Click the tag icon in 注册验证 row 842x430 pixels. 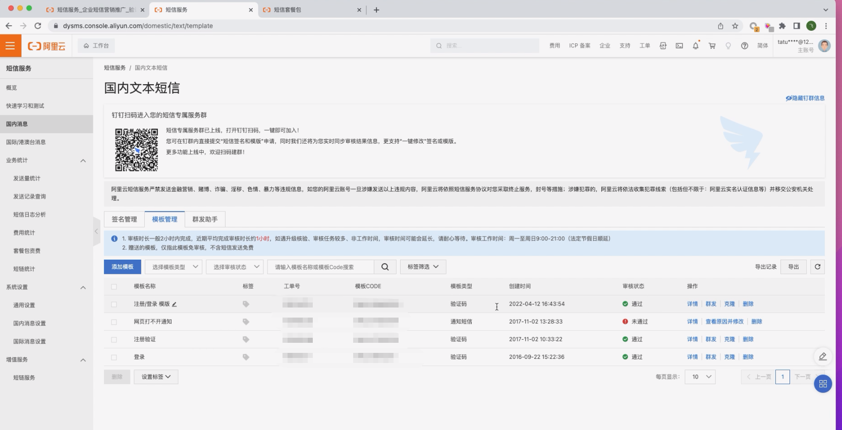246,339
